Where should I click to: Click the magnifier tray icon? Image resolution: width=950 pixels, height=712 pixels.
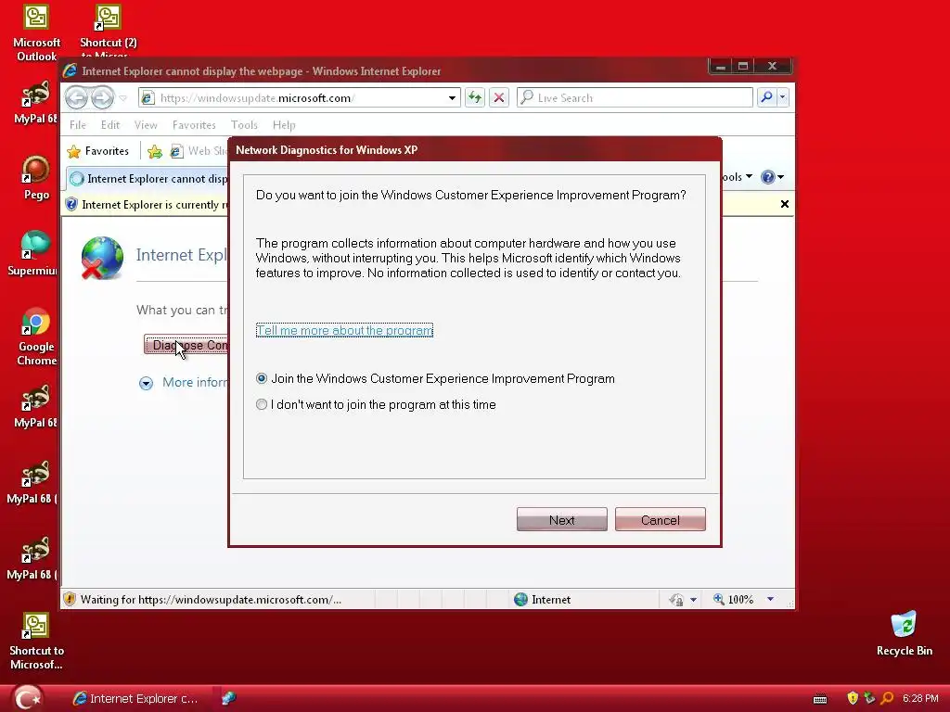(x=887, y=698)
